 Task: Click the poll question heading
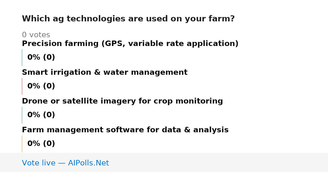(128, 19)
